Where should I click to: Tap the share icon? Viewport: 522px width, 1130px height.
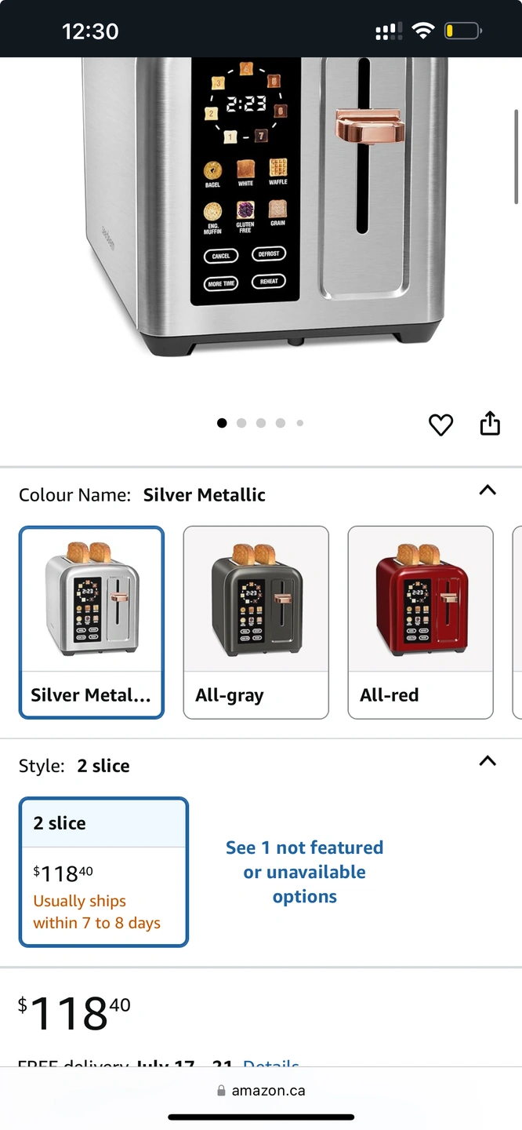click(490, 422)
